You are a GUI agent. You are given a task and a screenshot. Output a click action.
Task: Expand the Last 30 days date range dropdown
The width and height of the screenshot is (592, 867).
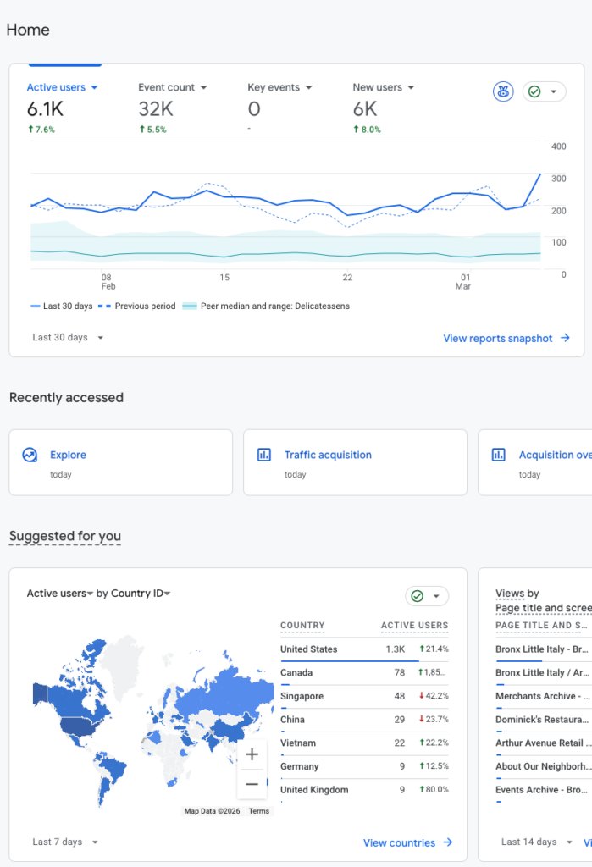pyautogui.click(x=67, y=337)
